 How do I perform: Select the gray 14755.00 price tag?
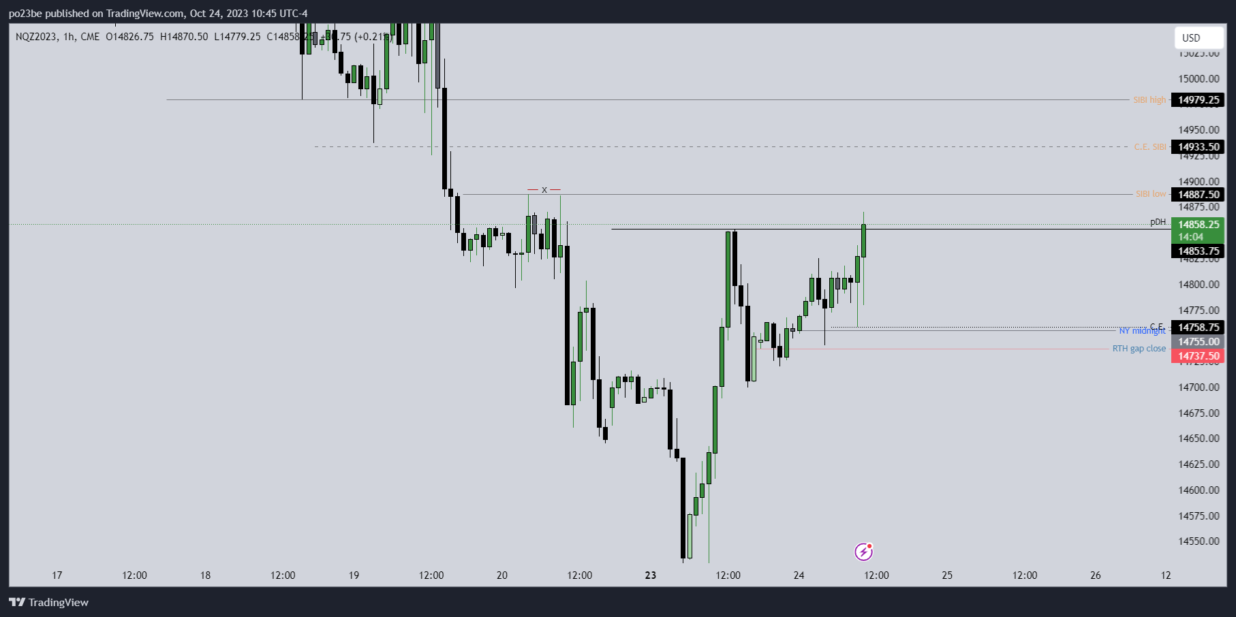coord(1198,342)
